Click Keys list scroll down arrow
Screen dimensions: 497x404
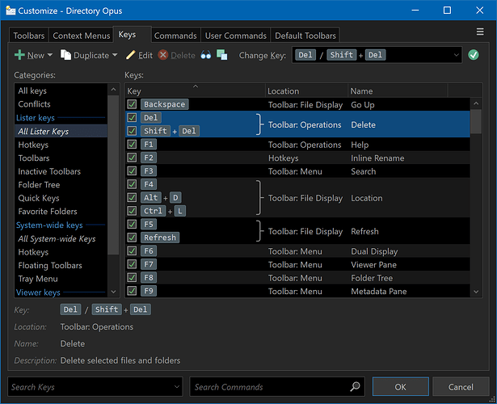tap(476, 292)
